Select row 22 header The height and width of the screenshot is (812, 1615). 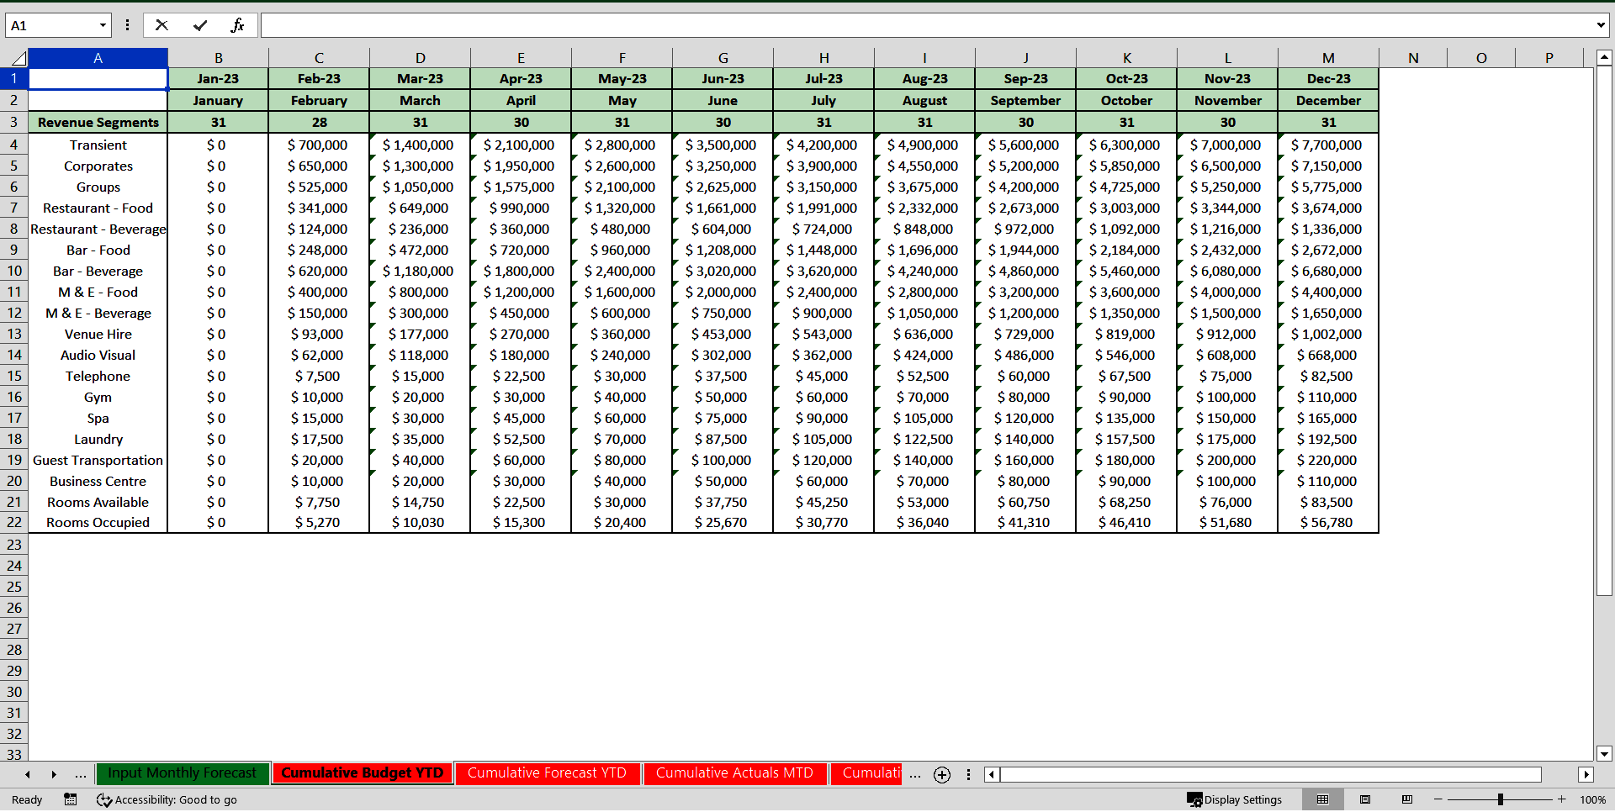[14, 522]
